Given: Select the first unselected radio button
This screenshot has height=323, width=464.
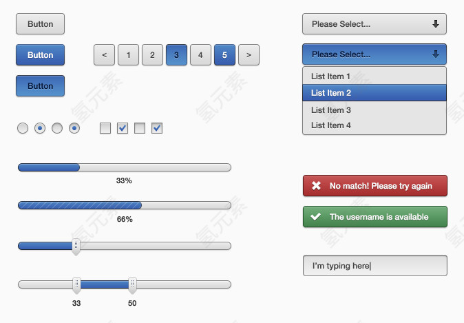Looking at the screenshot, I should (23, 128).
